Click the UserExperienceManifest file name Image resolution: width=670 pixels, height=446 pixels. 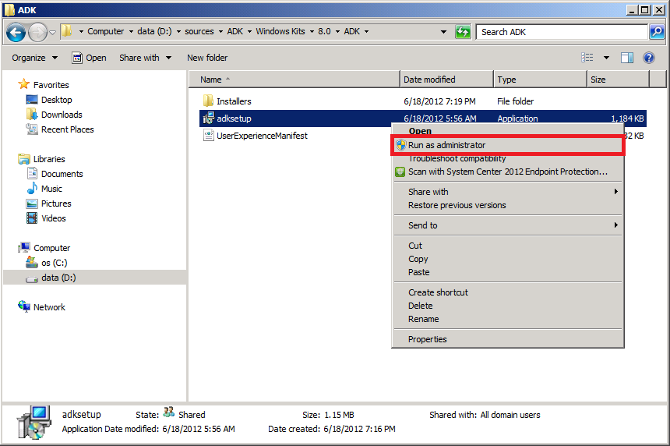point(262,136)
